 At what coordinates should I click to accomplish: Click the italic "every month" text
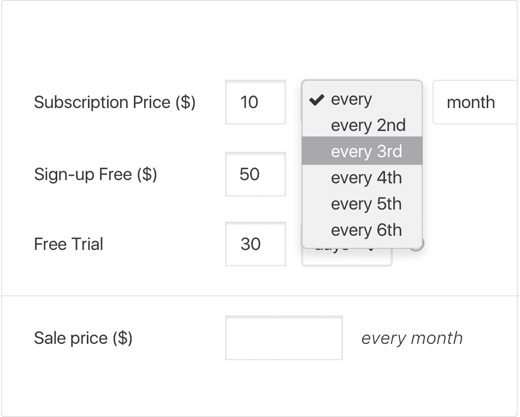(x=412, y=338)
